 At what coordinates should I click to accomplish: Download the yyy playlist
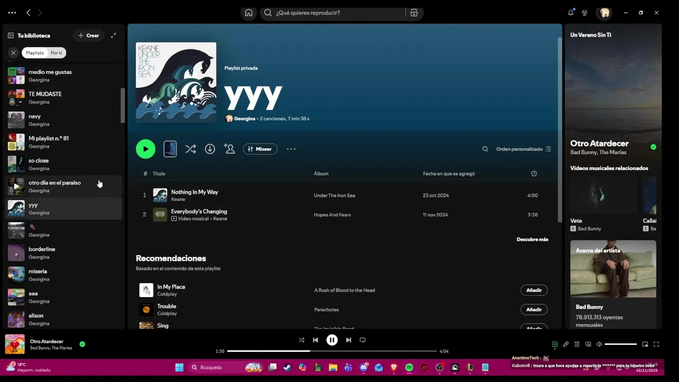(x=210, y=149)
